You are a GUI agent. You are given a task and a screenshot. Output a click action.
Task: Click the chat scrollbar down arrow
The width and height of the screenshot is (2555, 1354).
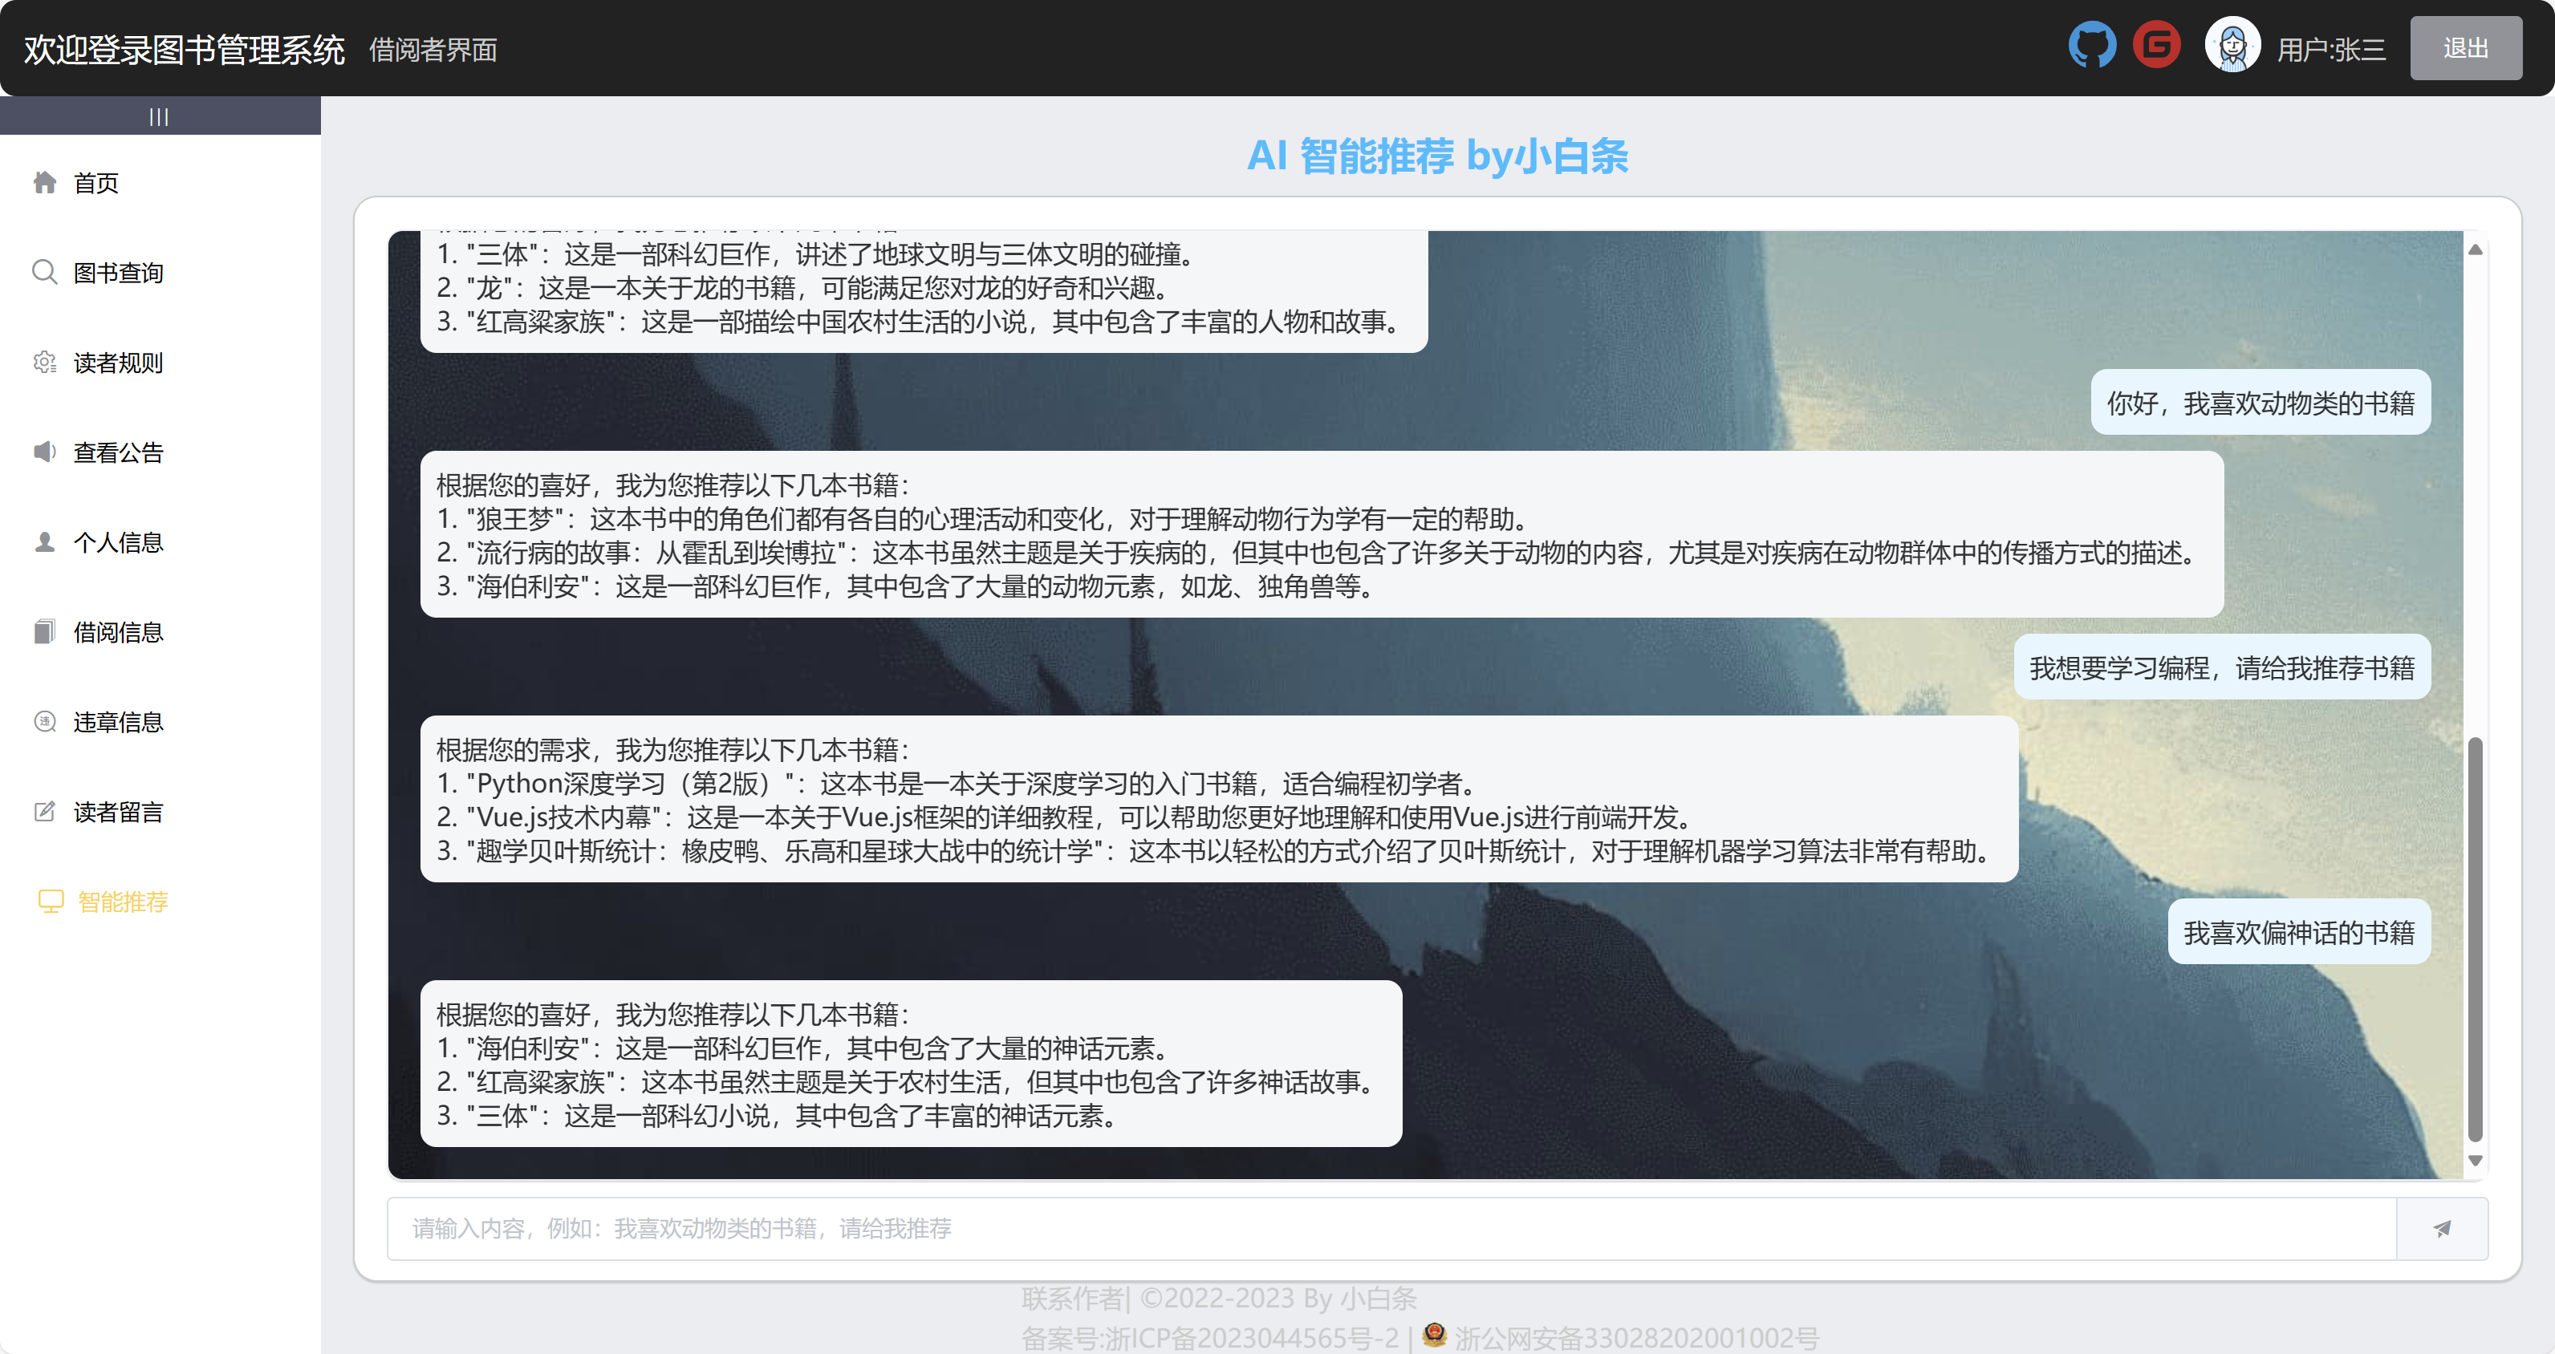coord(2475,1160)
